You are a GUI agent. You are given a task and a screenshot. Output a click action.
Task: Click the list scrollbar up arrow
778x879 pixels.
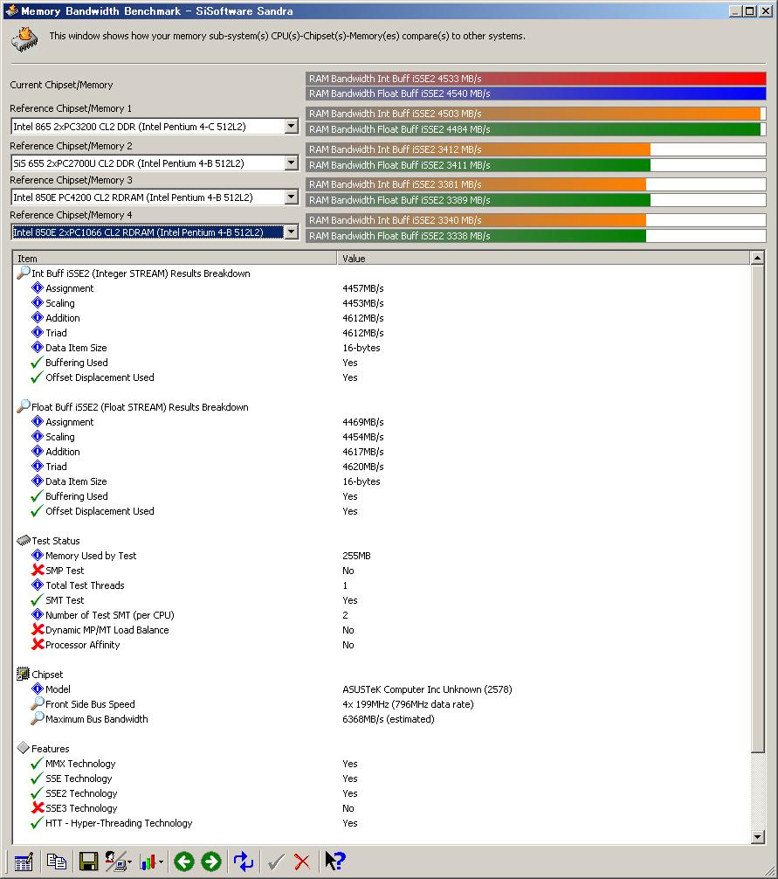[757, 258]
